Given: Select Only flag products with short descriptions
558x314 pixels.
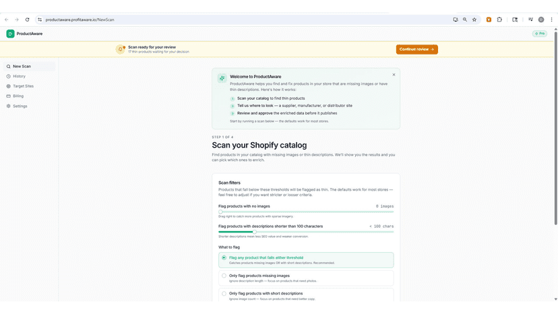Looking at the screenshot, I should click(x=306, y=296).
